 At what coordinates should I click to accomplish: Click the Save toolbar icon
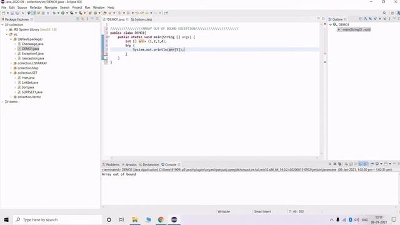(x=12, y=13)
